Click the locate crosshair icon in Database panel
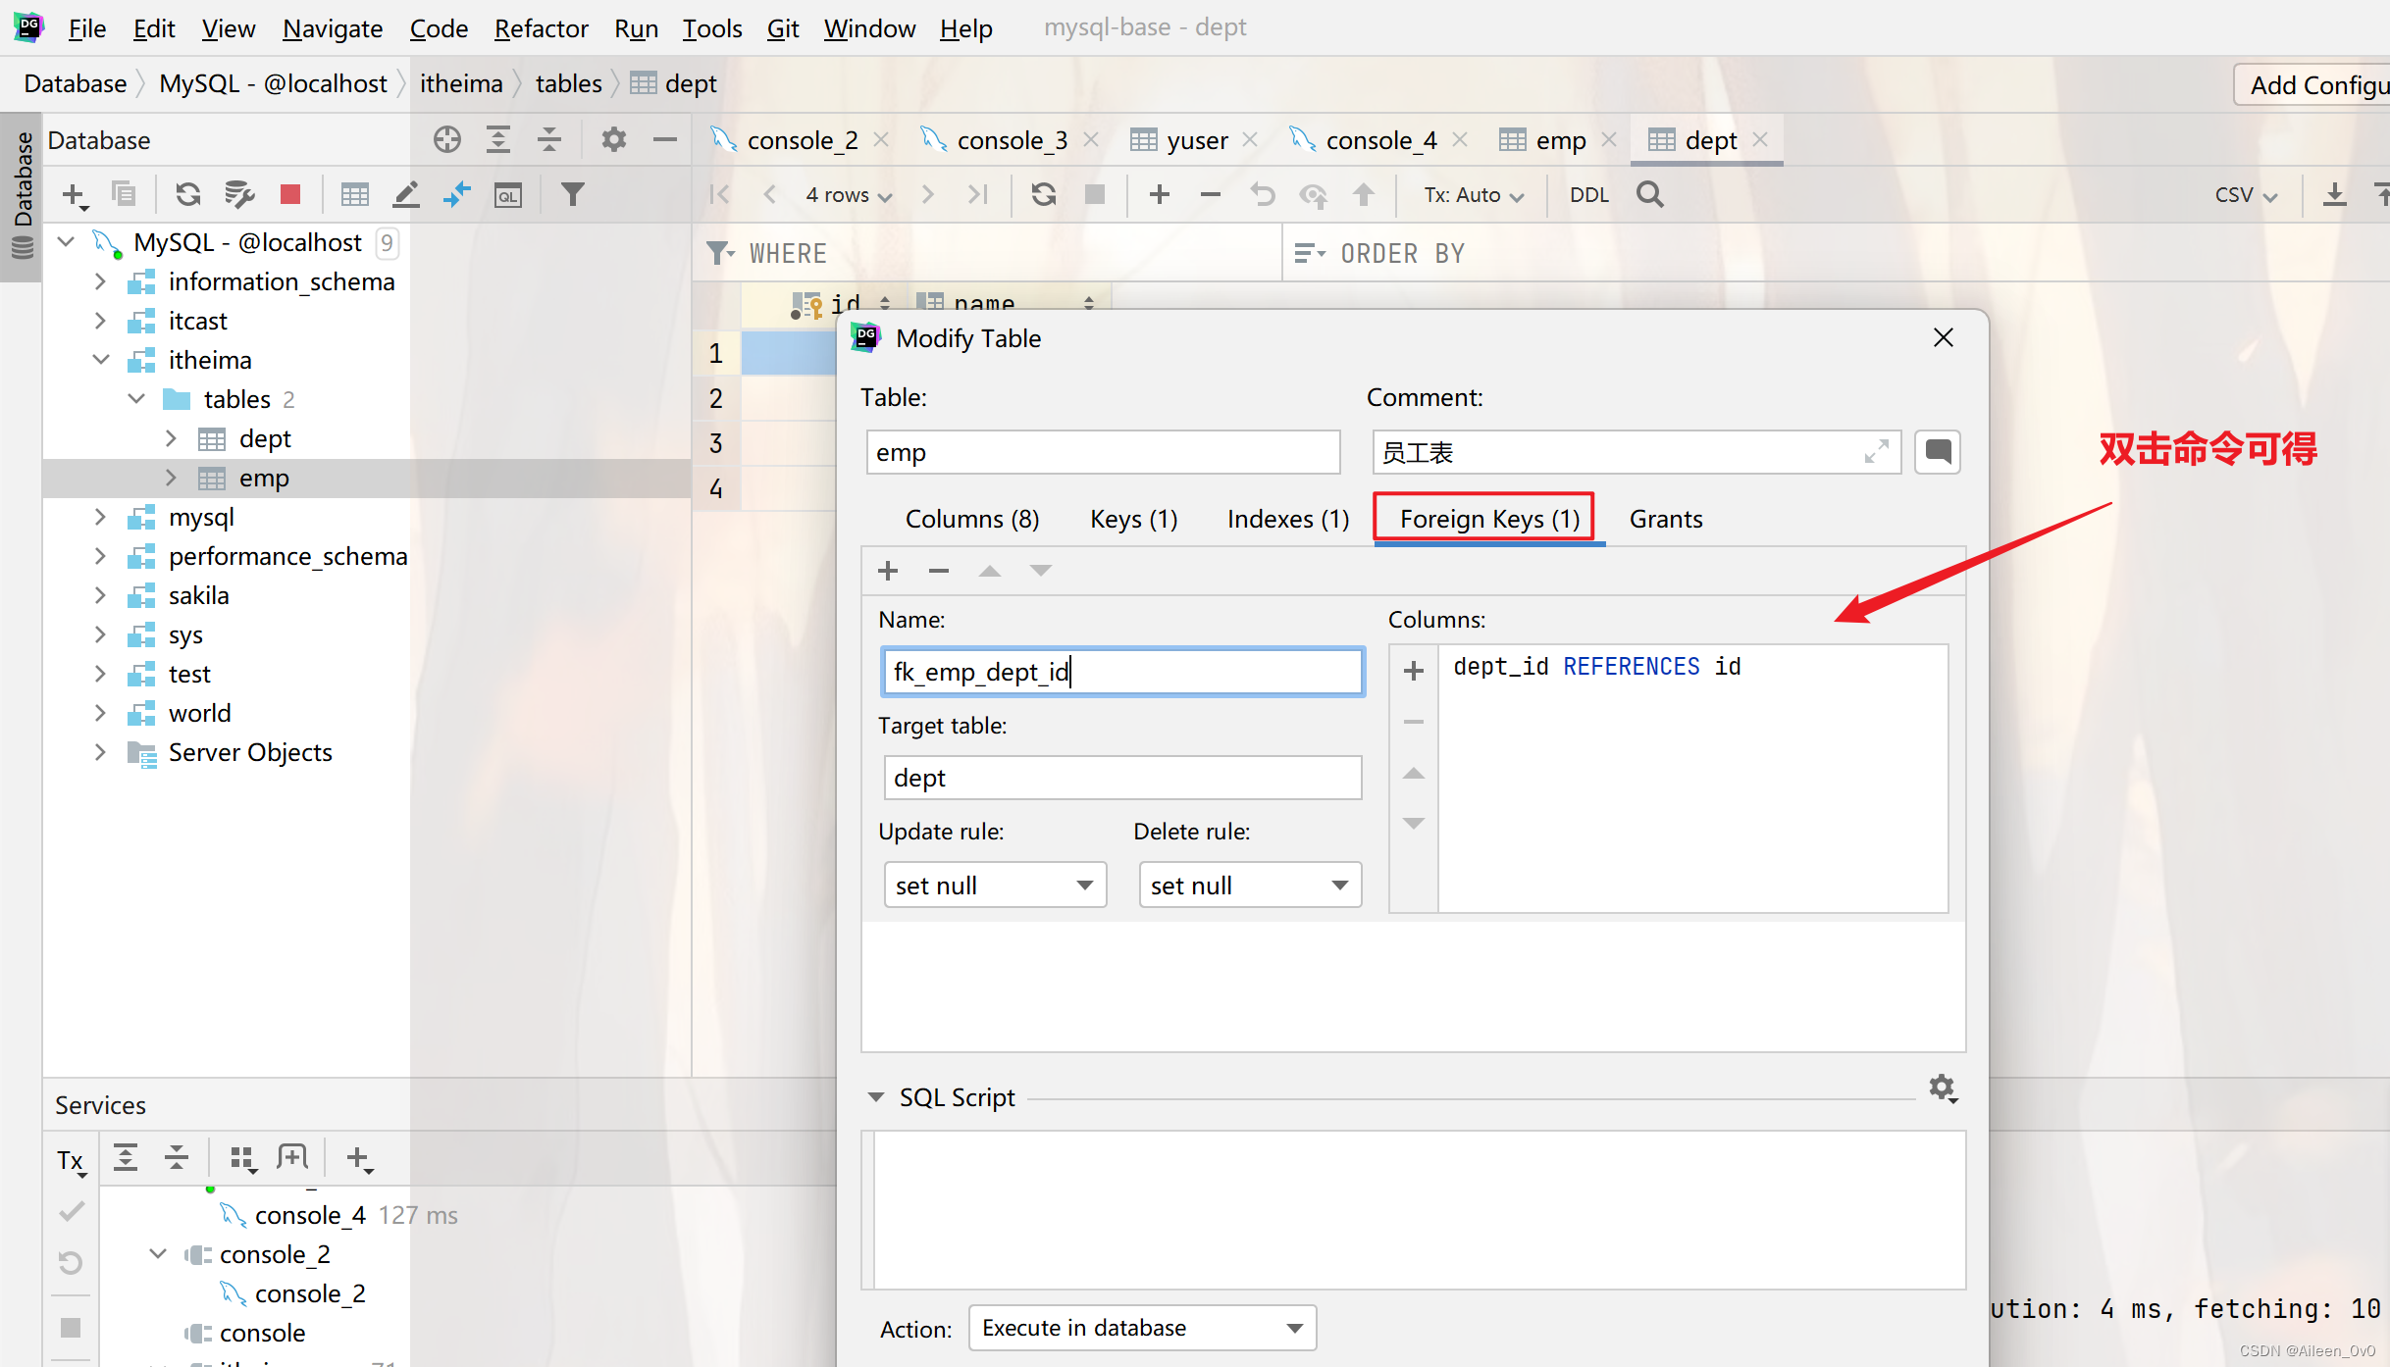Screen dimensions: 2390x1367 pyautogui.click(x=447, y=140)
